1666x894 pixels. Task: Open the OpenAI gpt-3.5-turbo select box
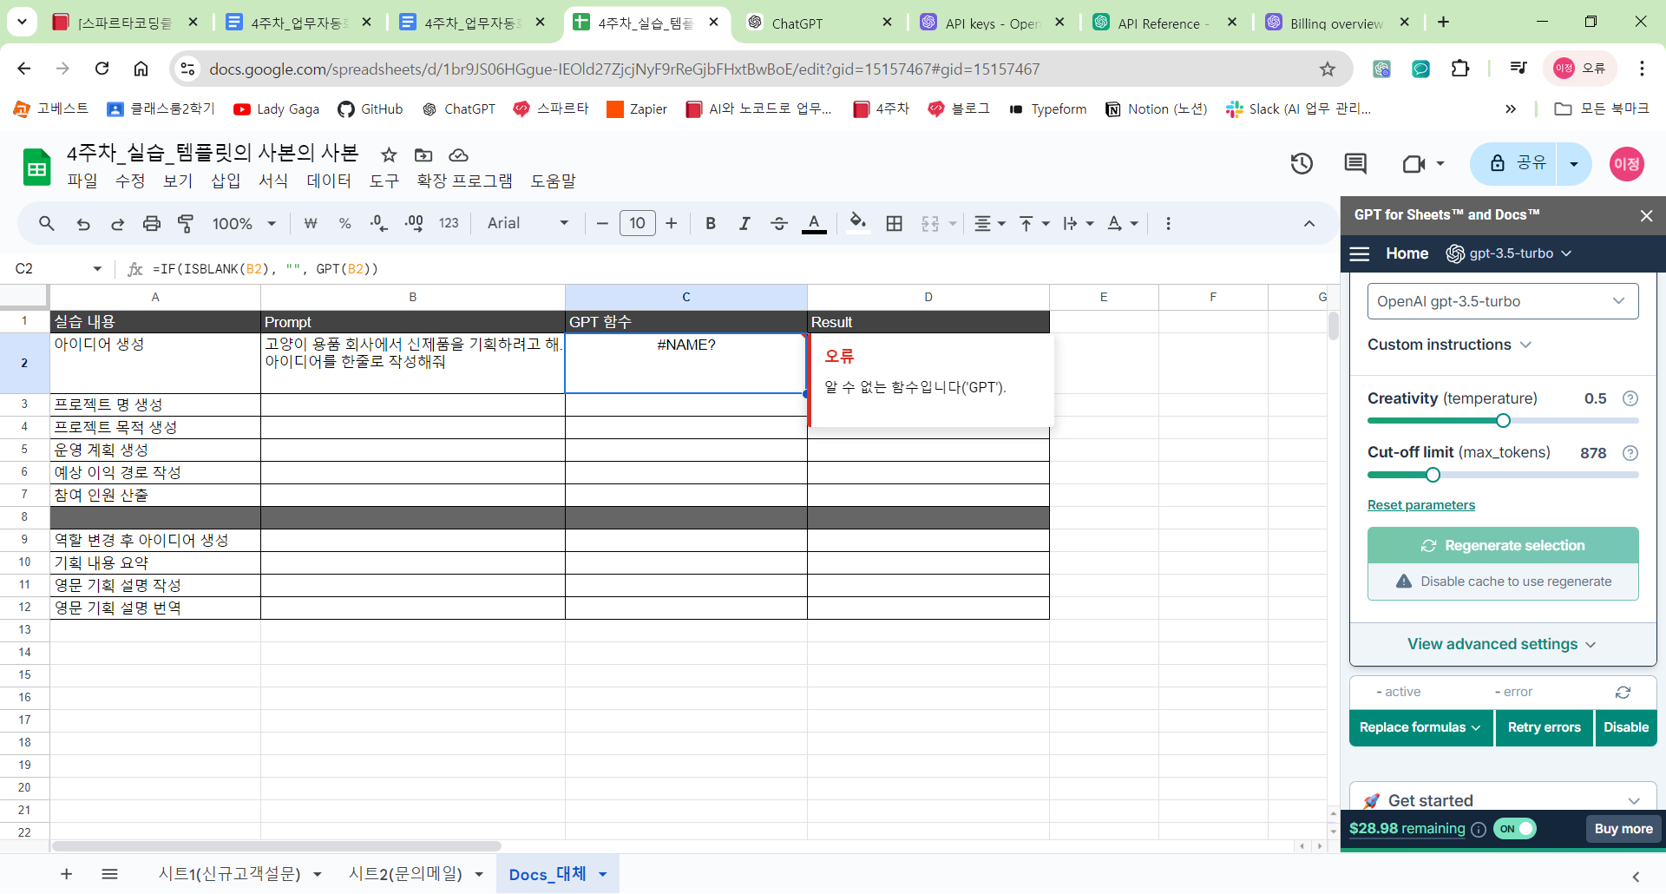(1503, 301)
